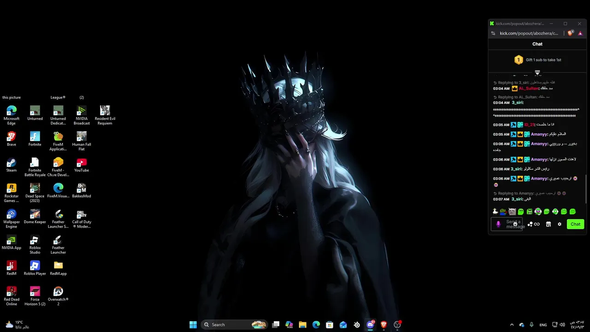Select the Roblox Studio desktop icon
Screen dimensions: 590x332
tap(35, 244)
